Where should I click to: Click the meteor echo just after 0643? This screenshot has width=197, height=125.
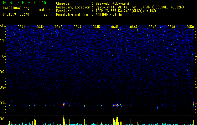click(64, 105)
